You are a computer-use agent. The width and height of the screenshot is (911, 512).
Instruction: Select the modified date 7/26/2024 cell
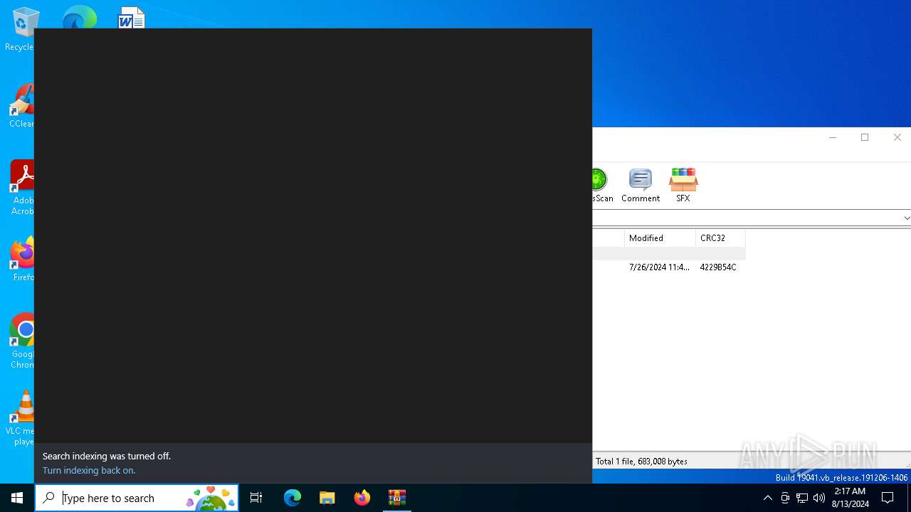[659, 267]
